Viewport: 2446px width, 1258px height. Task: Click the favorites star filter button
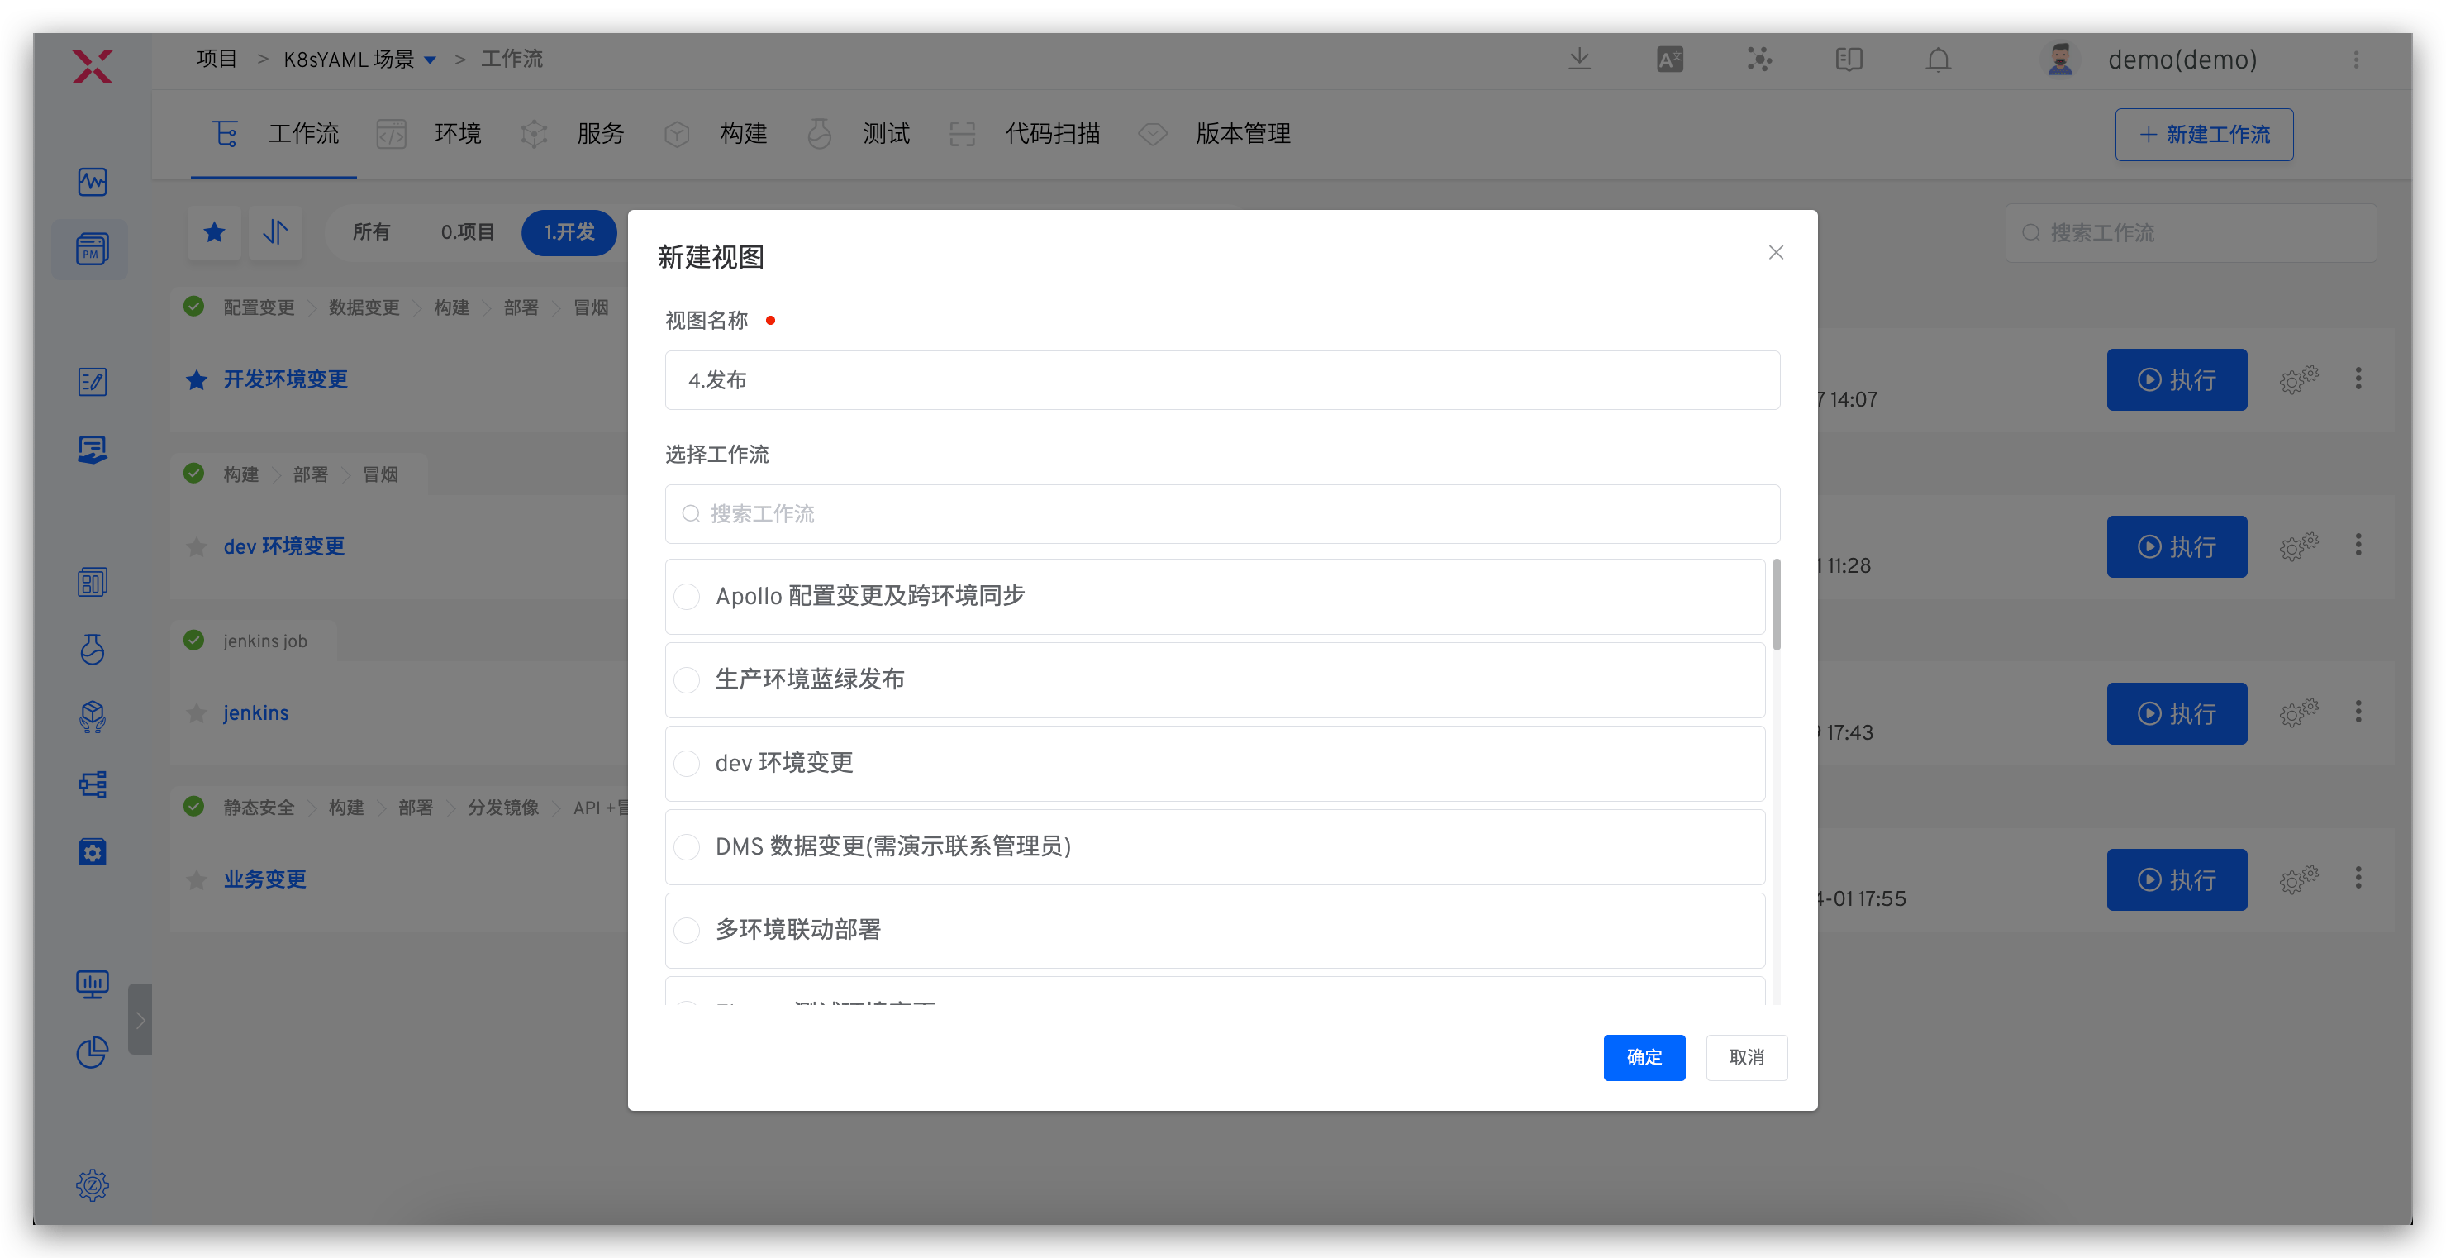(x=215, y=232)
